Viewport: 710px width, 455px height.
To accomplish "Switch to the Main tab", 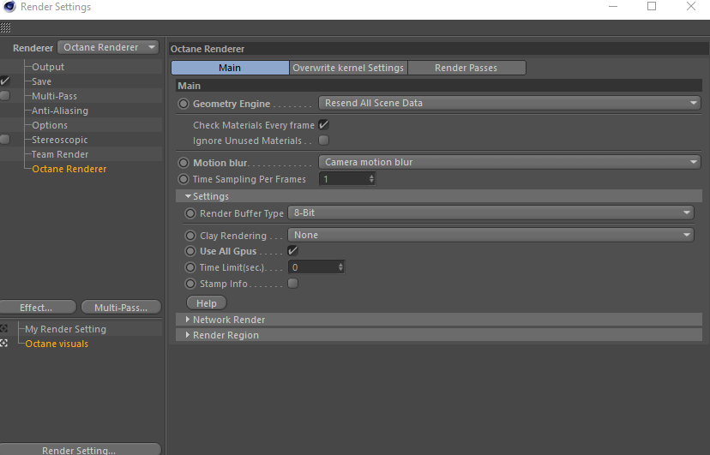I will [230, 68].
